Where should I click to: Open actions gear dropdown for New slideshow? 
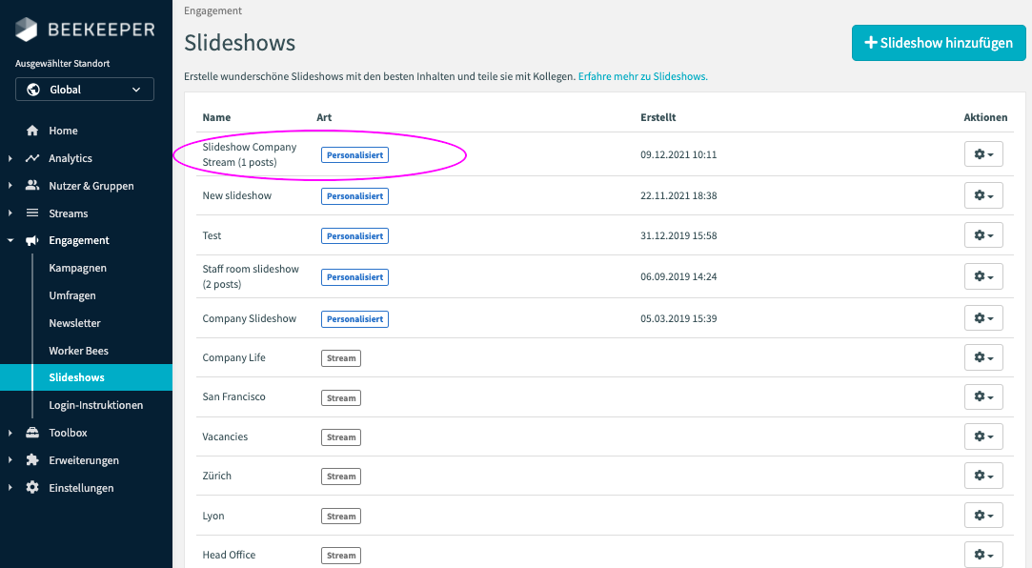coord(983,195)
